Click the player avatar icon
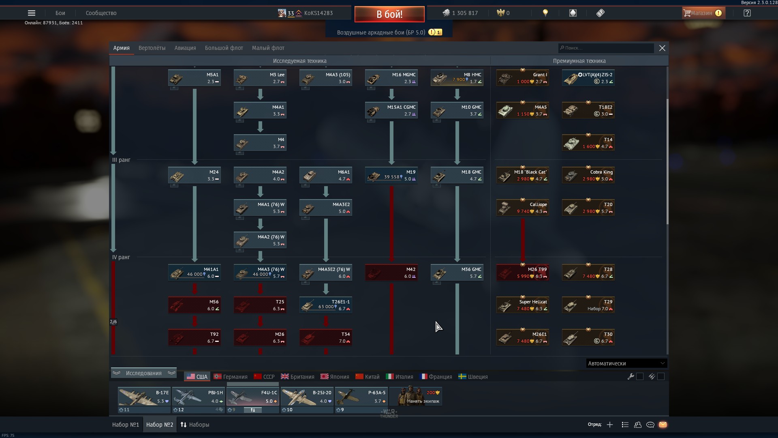The width and height of the screenshot is (778, 438). tap(282, 13)
